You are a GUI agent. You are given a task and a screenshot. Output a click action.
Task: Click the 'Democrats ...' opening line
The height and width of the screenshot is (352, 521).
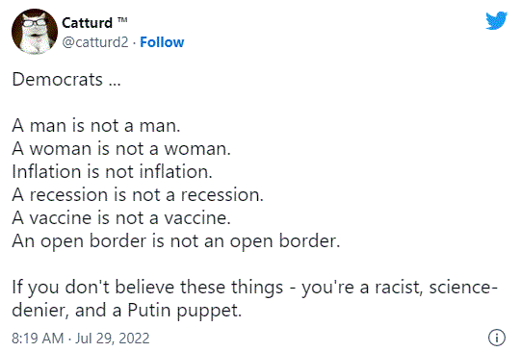pos(66,80)
